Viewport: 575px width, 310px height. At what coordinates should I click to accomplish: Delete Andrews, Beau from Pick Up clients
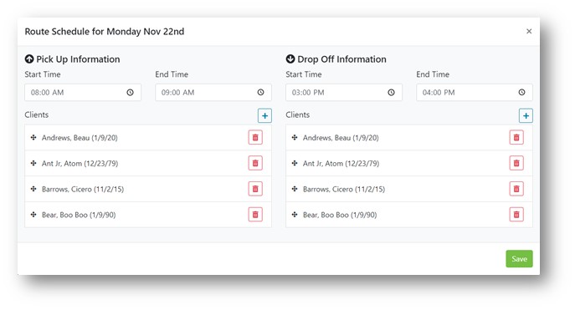click(255, 138)
